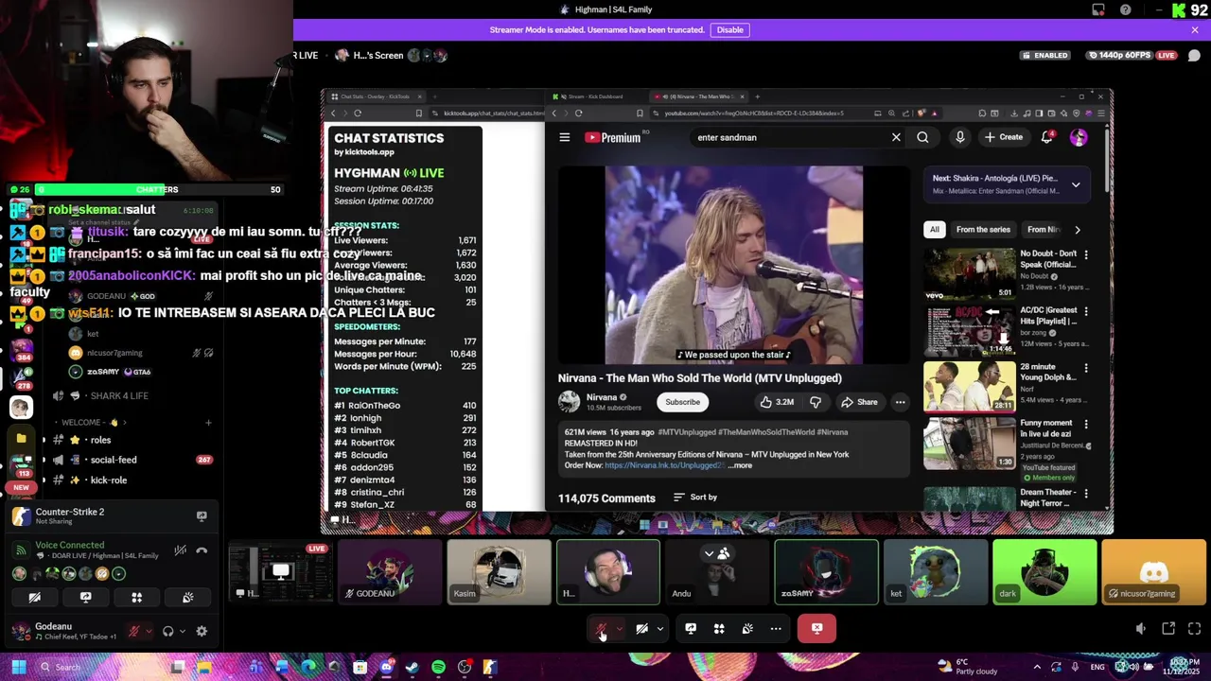The height and width of the screenshot is (681, 1211).
Task: Click YouTube search magnifier button
Action: (x=922, y=137)
